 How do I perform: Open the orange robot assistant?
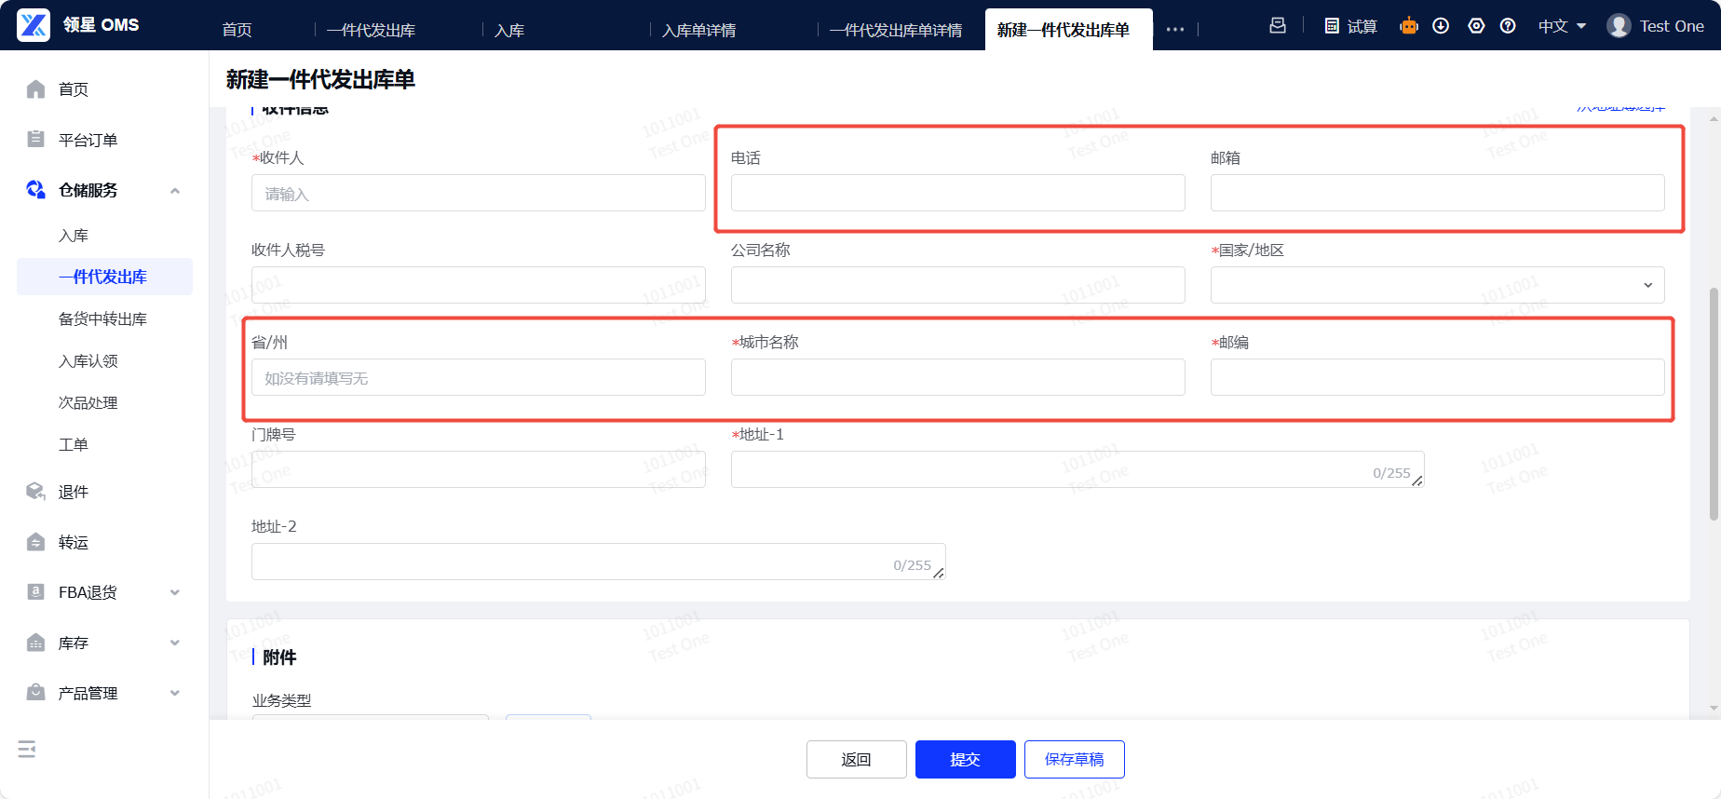[1409, 26]
